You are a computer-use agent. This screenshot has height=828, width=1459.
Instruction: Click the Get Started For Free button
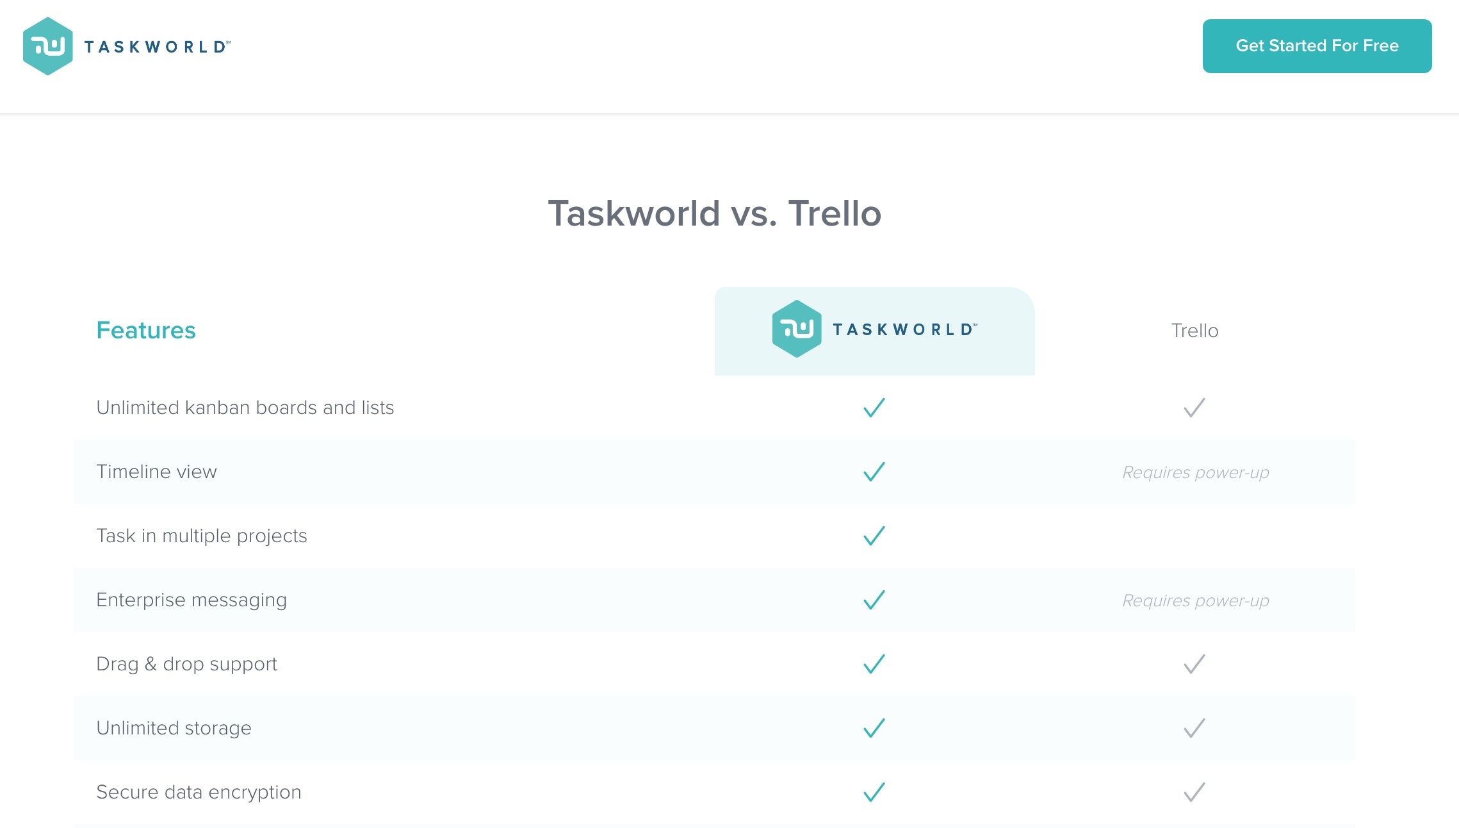tap(1317, 46)
